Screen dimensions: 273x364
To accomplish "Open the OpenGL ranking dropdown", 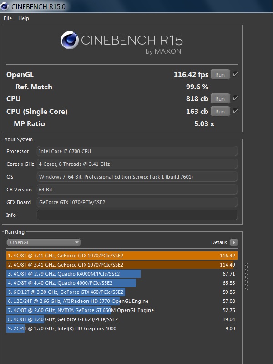I will (x=44, y=242).
